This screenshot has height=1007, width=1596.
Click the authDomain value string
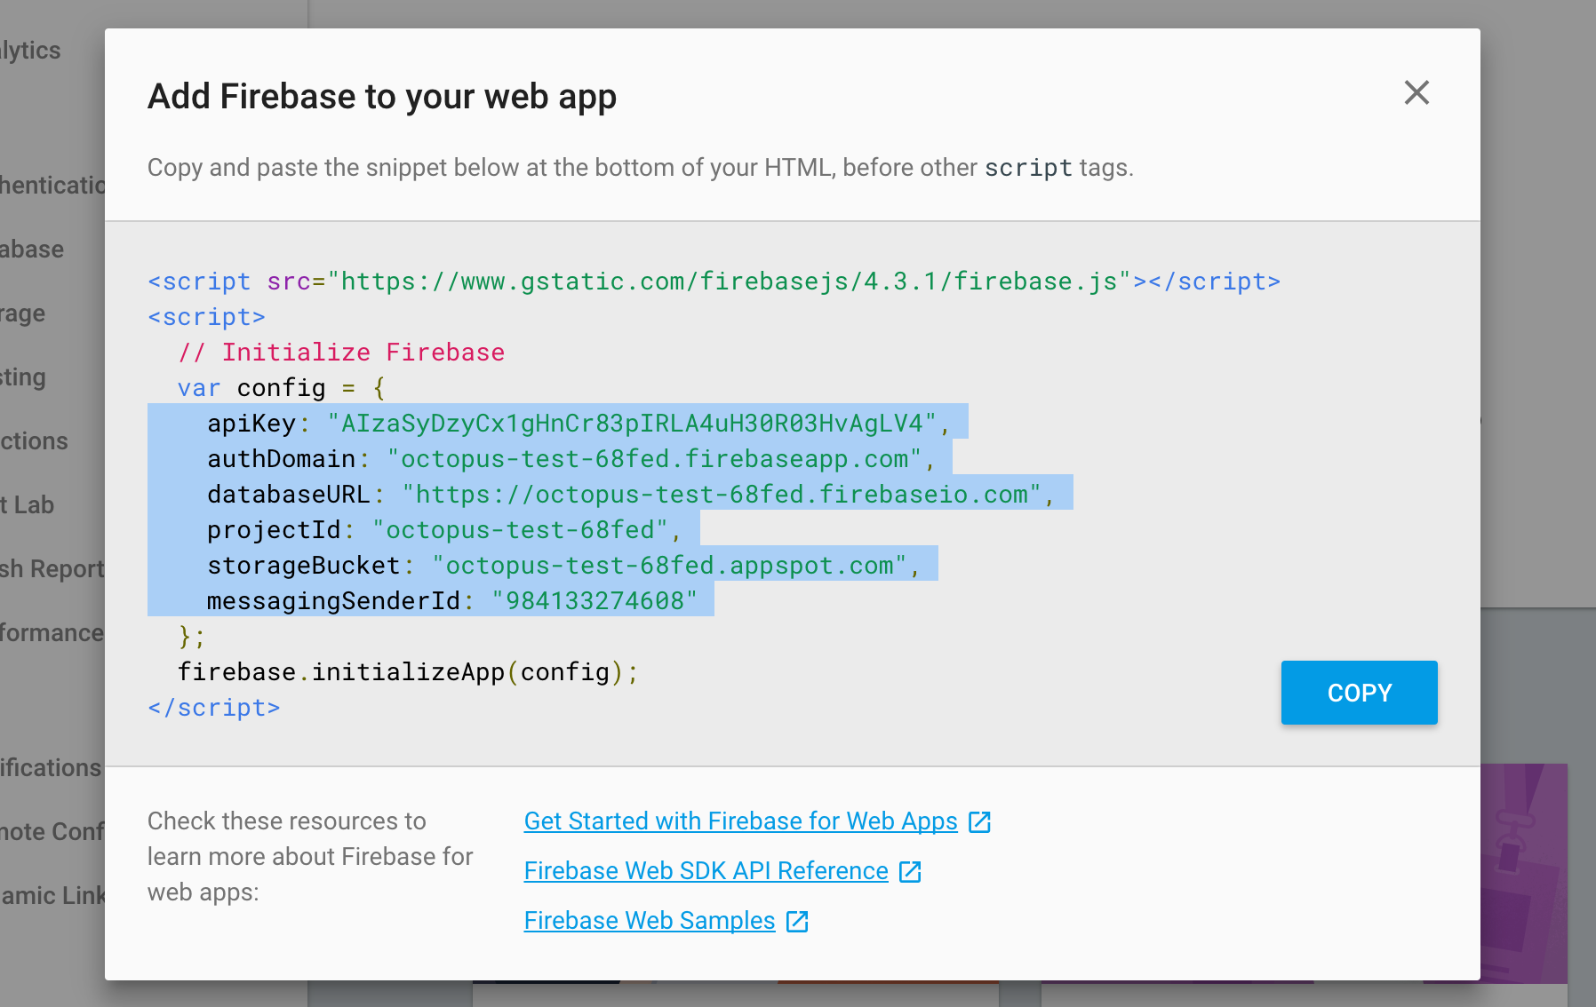click(x=655, y=459)
